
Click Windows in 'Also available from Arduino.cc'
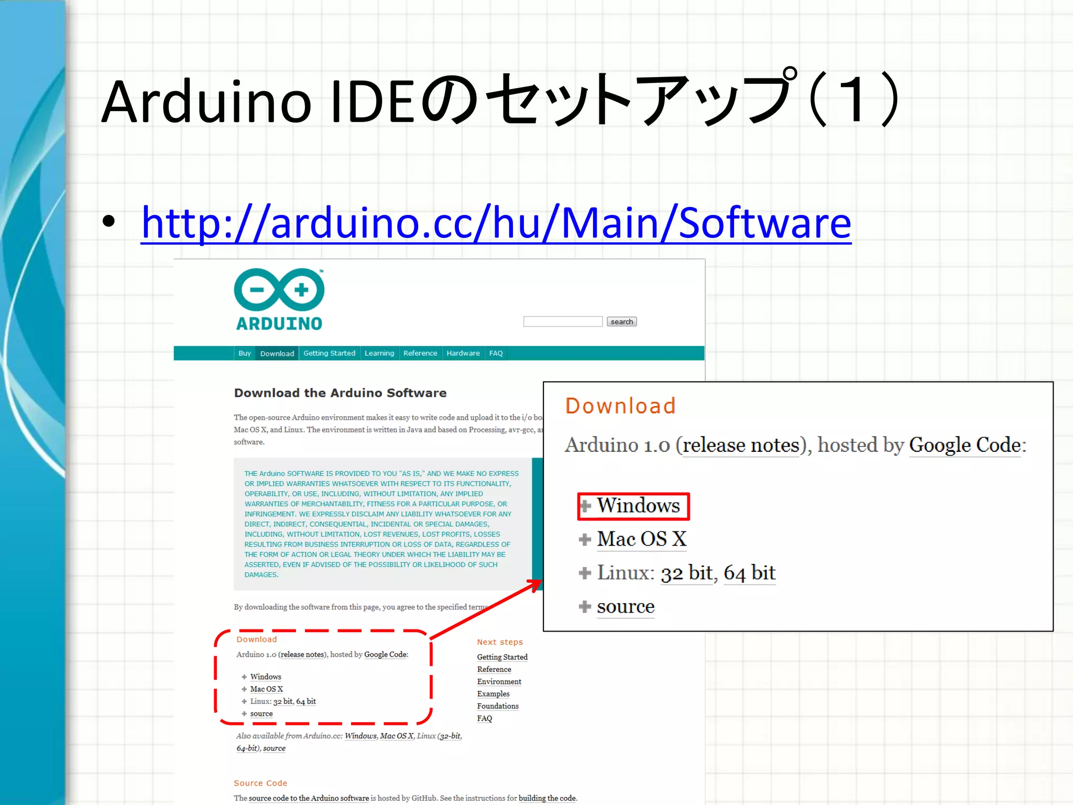tap(360, 736)
